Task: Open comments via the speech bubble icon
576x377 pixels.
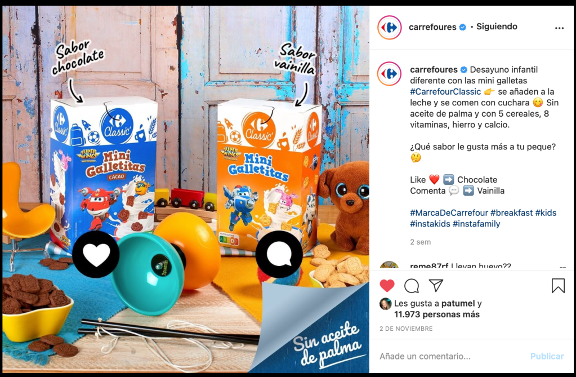Action: click(412, 286)
